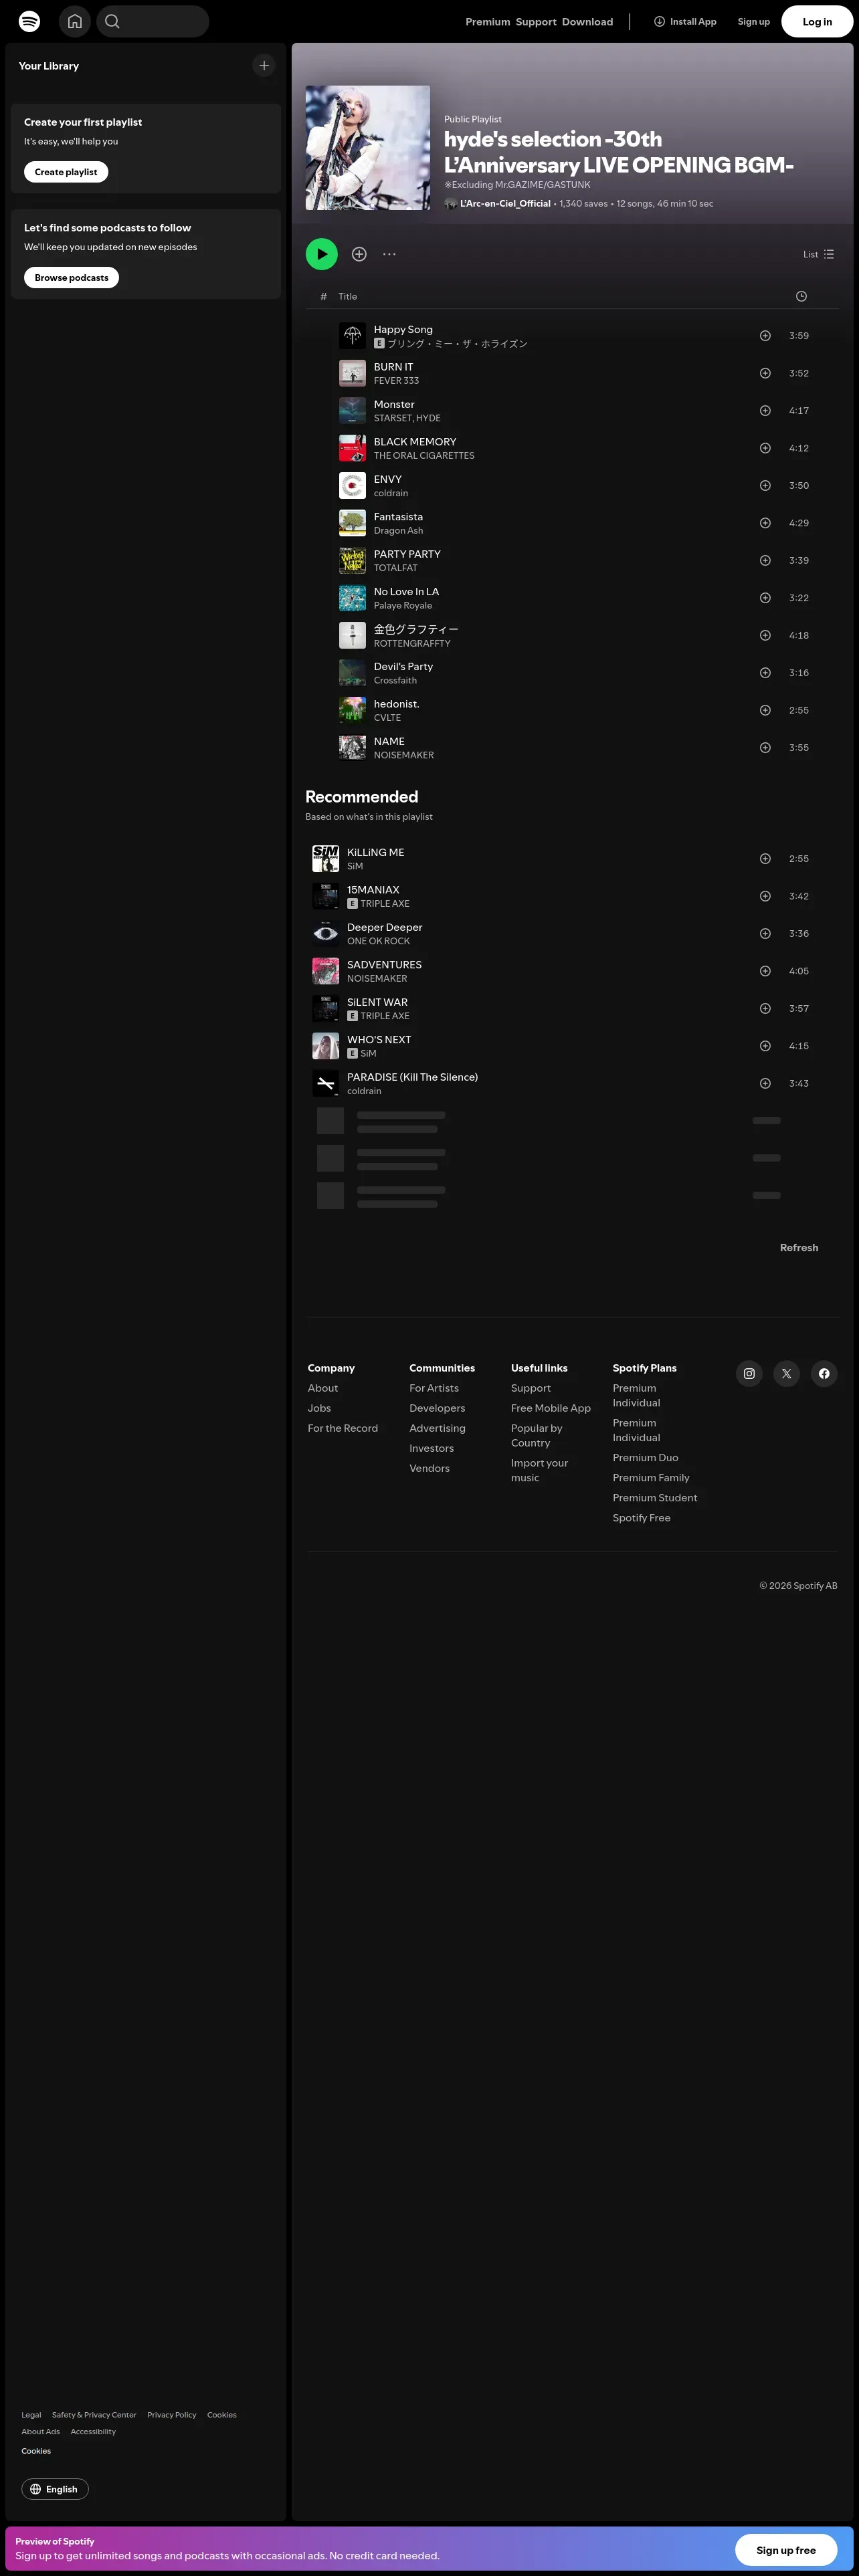
Task: Open the About footer link
Action: tap(323, 1388)
